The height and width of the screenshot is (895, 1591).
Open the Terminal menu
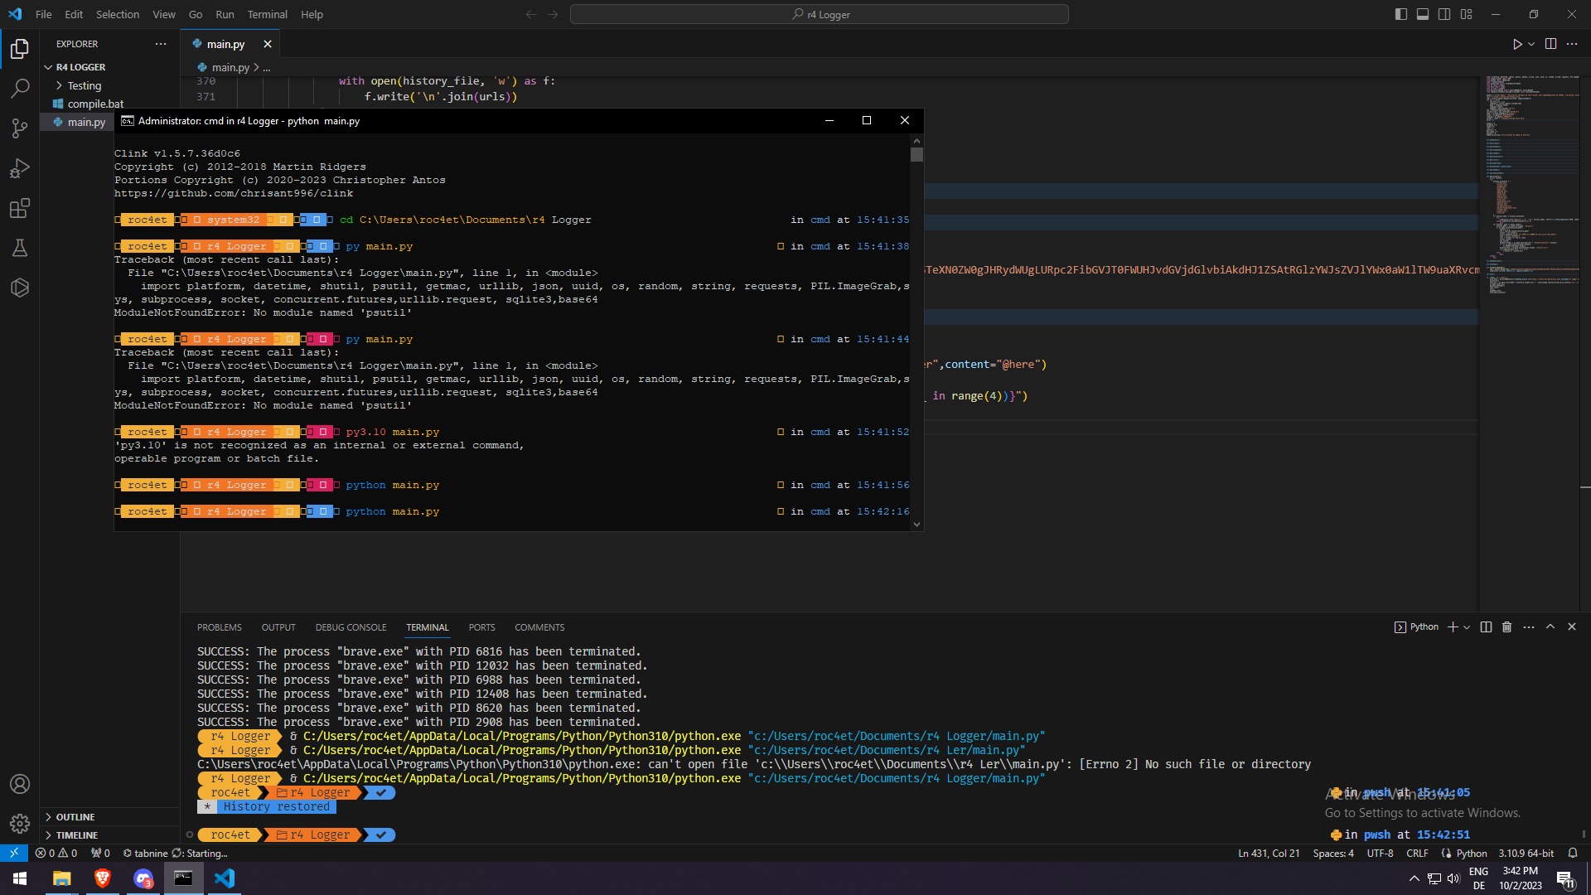pos(267,14)
